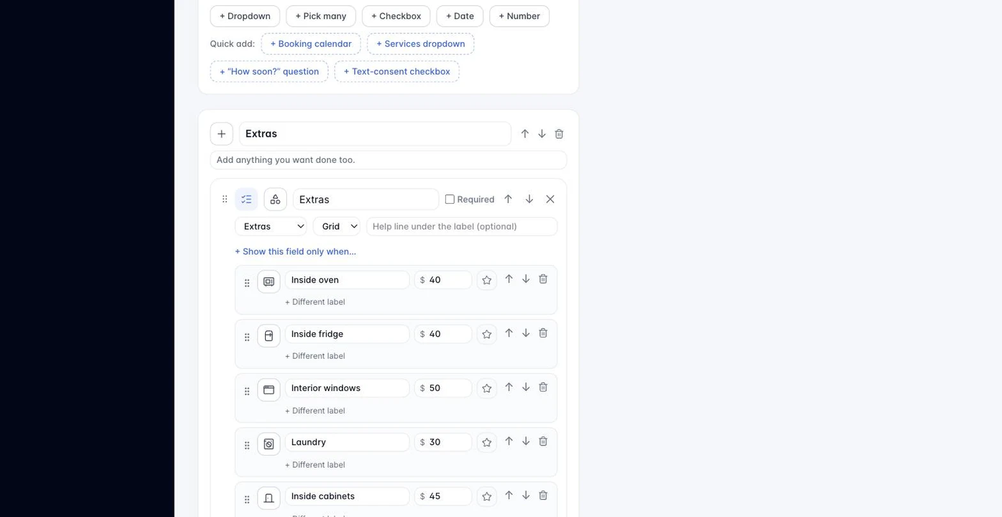Change the Inside oven option icon
The height and width of the screenshot is (517, 1002).
pyautogui.click(x=269, y=282)
